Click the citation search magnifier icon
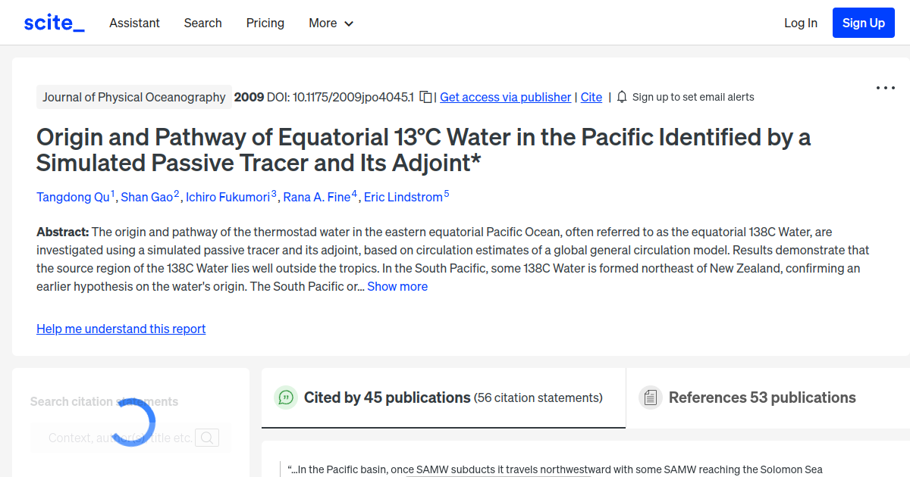Screen dimensions: 910x477 (207, 437)
